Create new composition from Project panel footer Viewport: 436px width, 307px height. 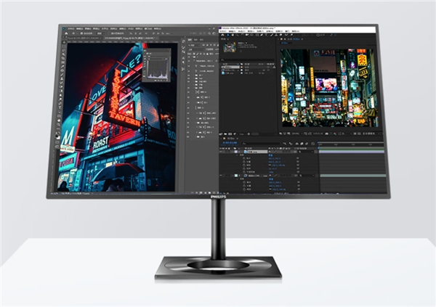(230, 134)
